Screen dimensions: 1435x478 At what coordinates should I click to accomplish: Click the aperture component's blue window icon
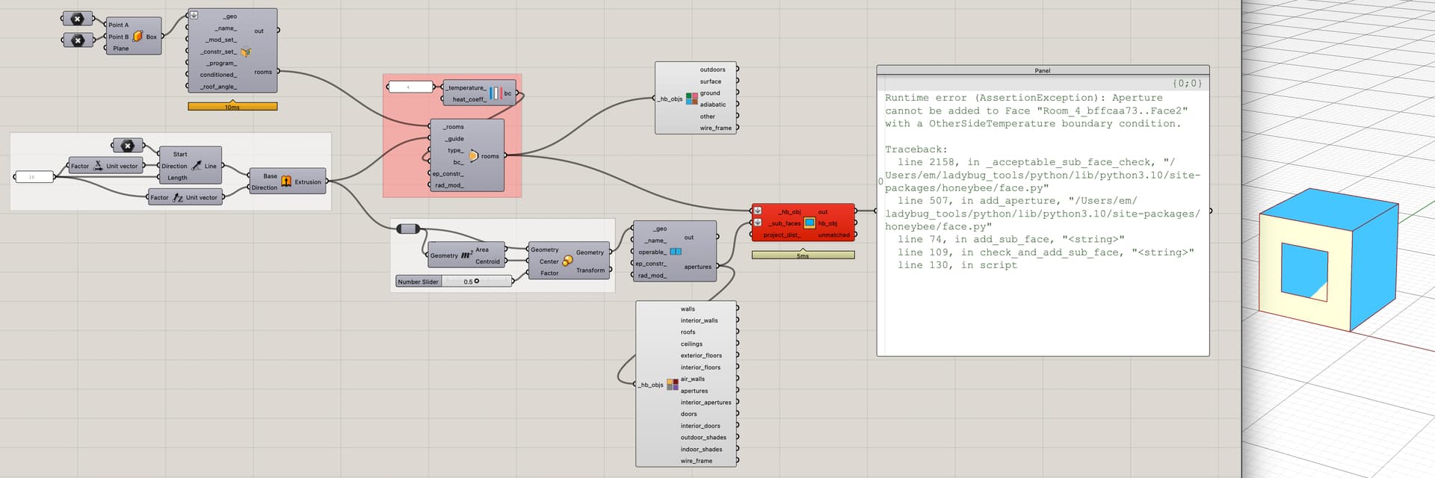point(676,252)
